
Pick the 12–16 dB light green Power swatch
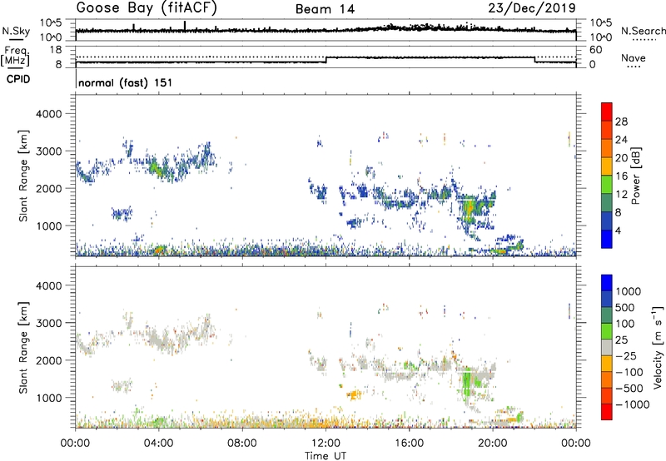[x=607, y=184]
